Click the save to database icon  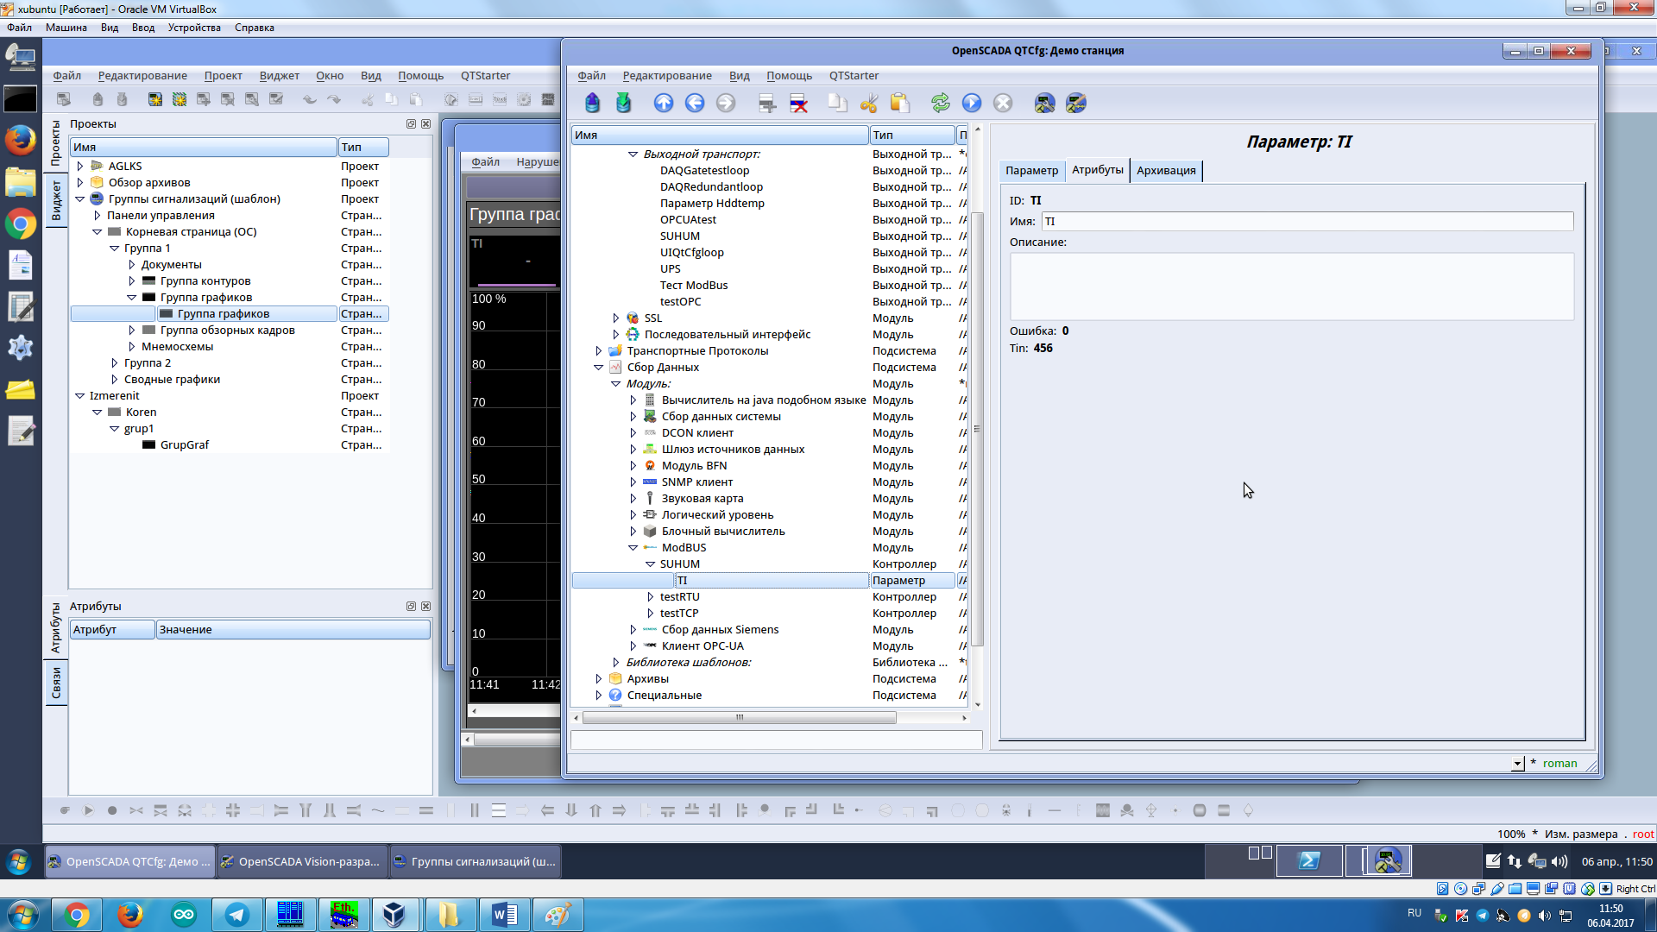pos(623,104)
